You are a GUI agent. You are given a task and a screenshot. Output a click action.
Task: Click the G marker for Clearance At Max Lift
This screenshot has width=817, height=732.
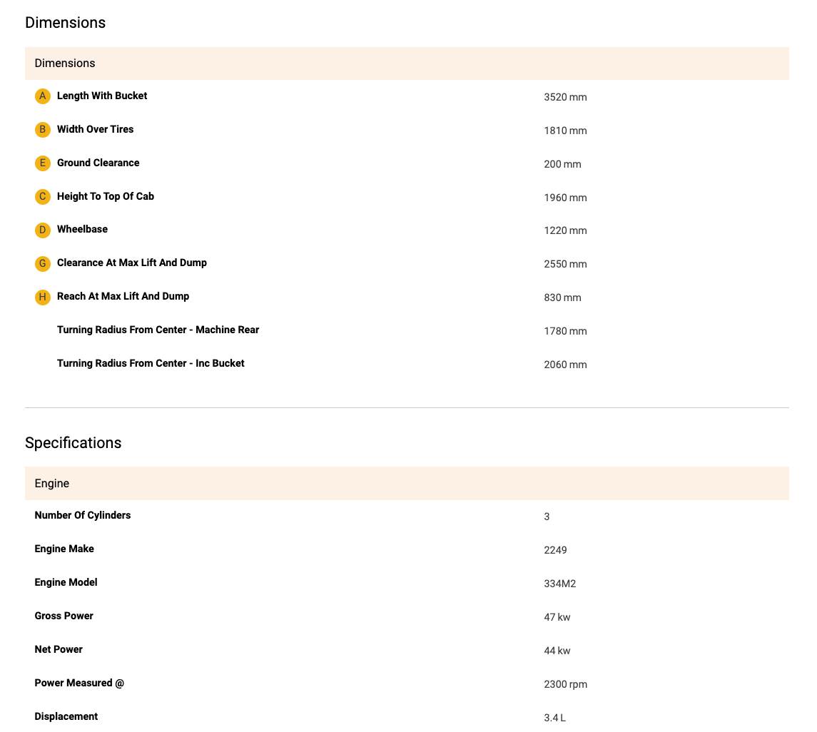[42, 263]
